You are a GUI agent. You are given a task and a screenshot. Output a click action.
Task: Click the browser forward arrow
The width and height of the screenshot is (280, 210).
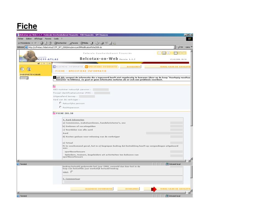point(35,43)
